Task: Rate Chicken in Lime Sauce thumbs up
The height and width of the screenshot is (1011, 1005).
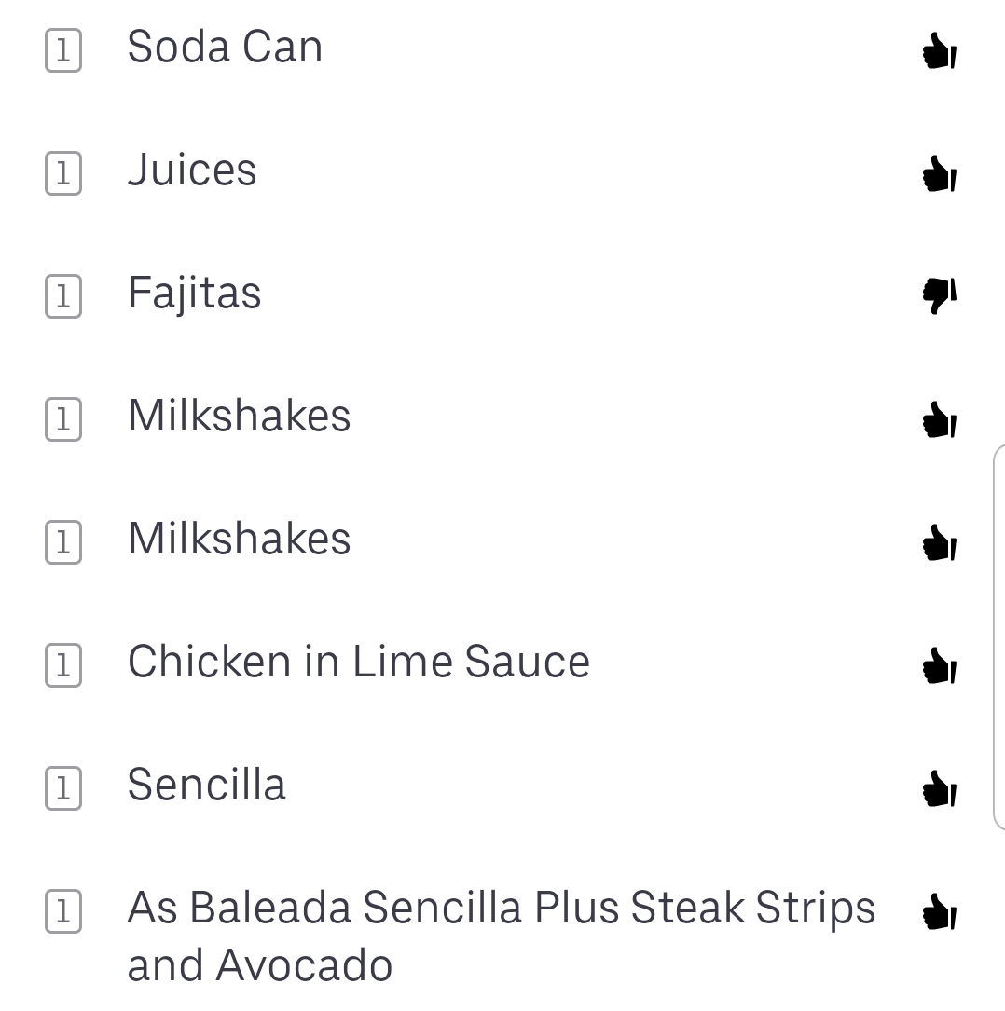Action: tap(938, 666)
